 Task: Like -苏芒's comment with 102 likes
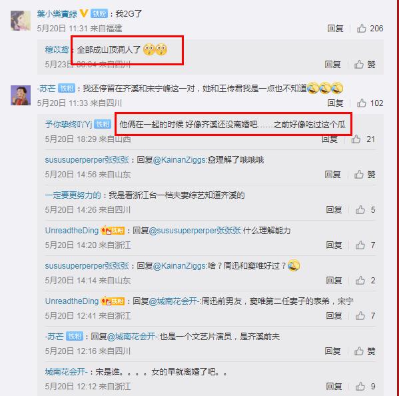pyautogui.click(x=361, y=103)
